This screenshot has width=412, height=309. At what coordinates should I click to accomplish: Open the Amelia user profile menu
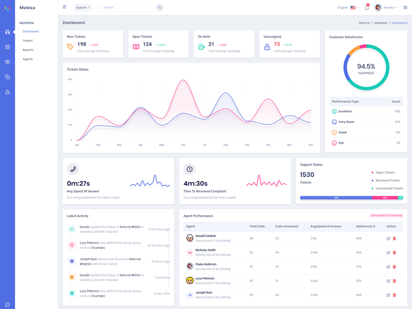(x=386, y=8)
